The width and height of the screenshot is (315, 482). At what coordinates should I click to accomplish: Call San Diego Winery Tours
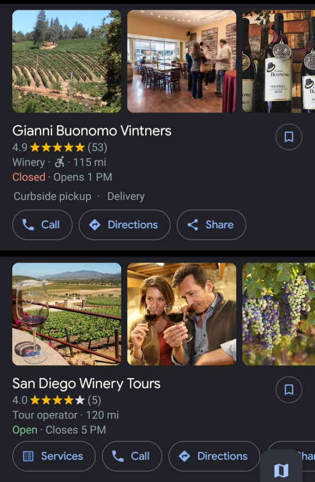[132, 456]
